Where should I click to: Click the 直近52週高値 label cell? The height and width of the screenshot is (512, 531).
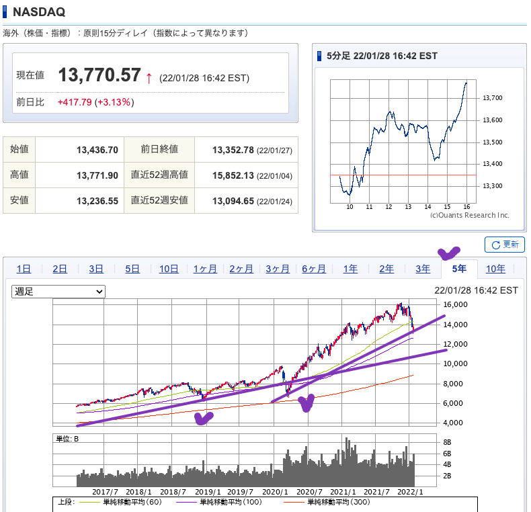click(159, 175)
